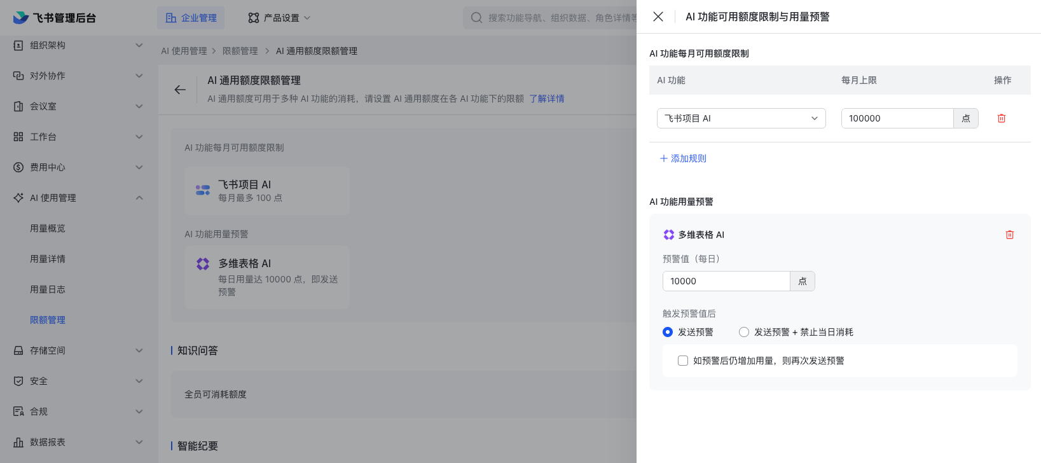Expand the 对外协作 sidebar section
The image size is (1041, 463).
[x=139, y=76]
